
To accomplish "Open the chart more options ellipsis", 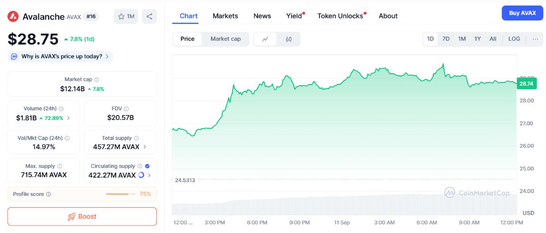I will click(536, 39).
